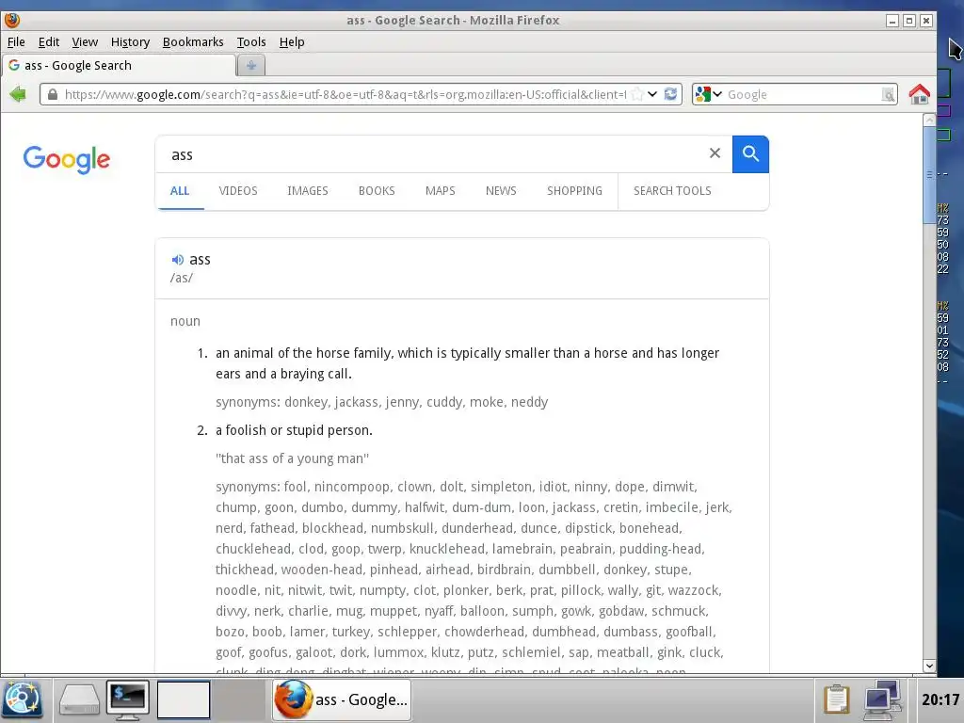
Task: Open the History menu
Action: (x=130, y=41)
